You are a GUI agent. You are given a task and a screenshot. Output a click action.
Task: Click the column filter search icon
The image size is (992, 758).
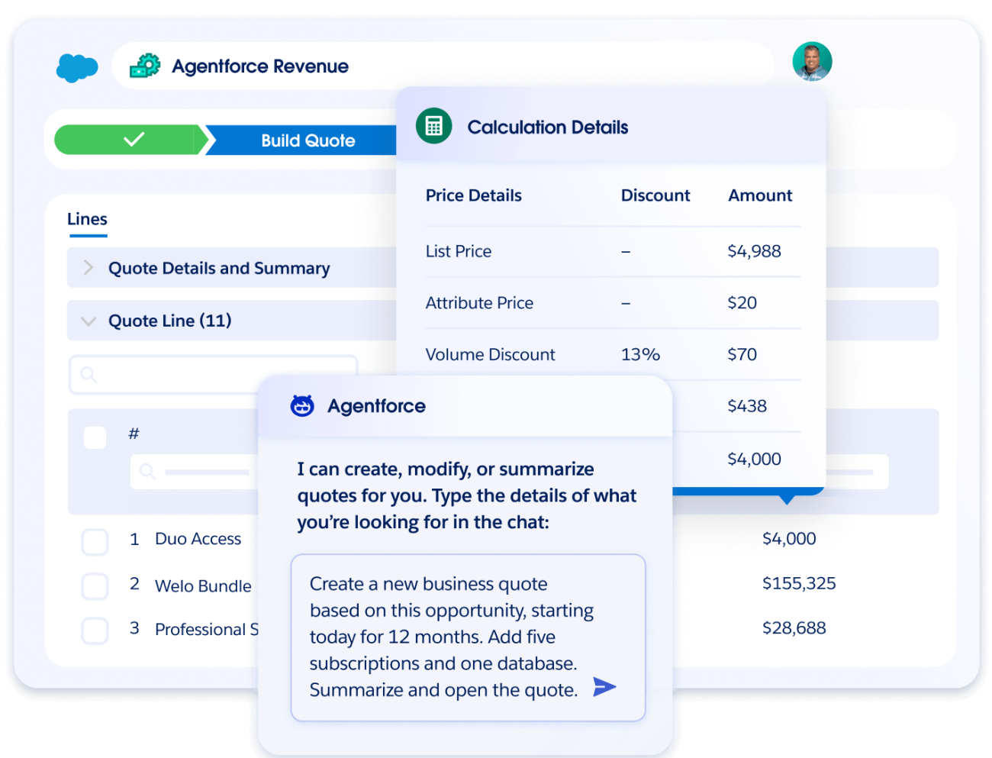(x=148, y=472)
